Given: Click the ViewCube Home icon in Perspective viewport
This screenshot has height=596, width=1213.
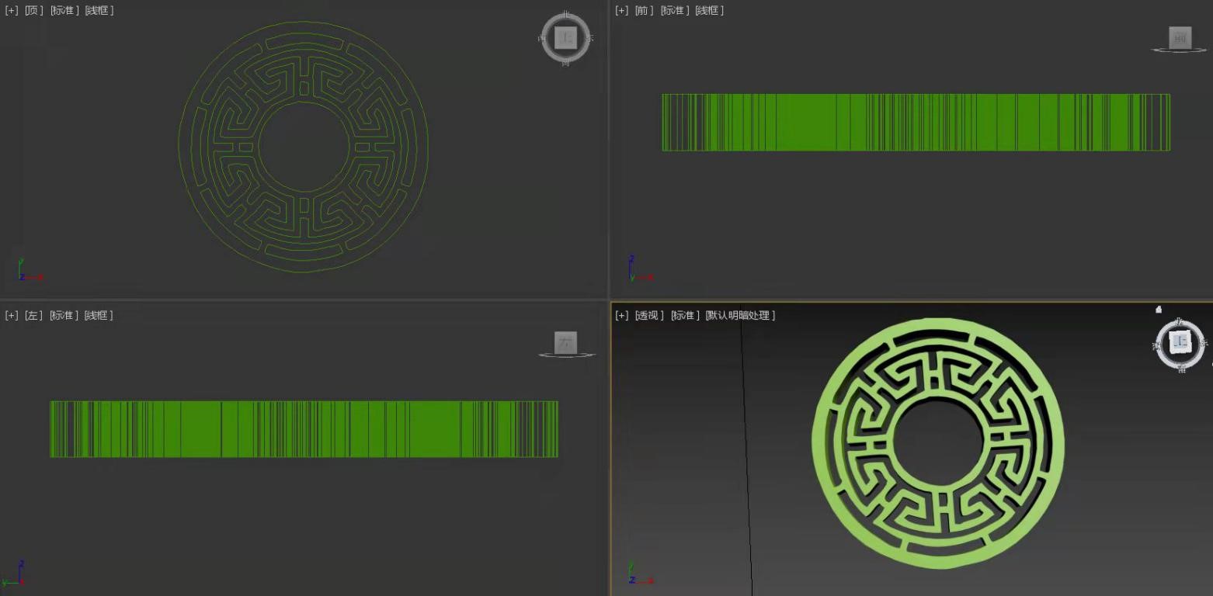Looking at the screenshot, I should [1159, 310].
